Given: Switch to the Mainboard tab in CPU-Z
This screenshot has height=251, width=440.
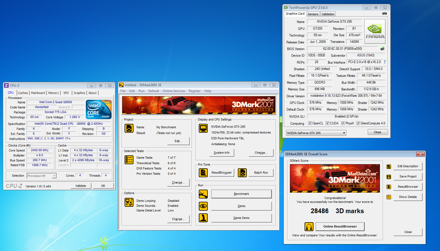Looking at the screenshot, I should click(x=38, y=93).
